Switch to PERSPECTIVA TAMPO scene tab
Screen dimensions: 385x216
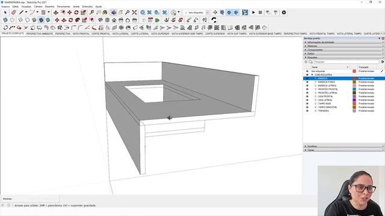(x=295, y=34)
